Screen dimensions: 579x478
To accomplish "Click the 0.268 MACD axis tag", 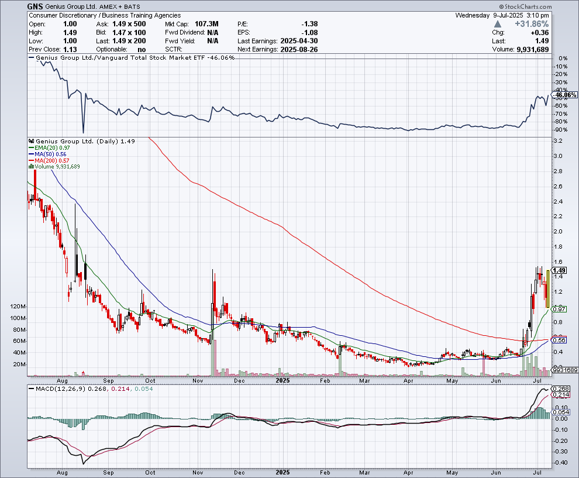I will pyautogui.click(x=561, y=389).
